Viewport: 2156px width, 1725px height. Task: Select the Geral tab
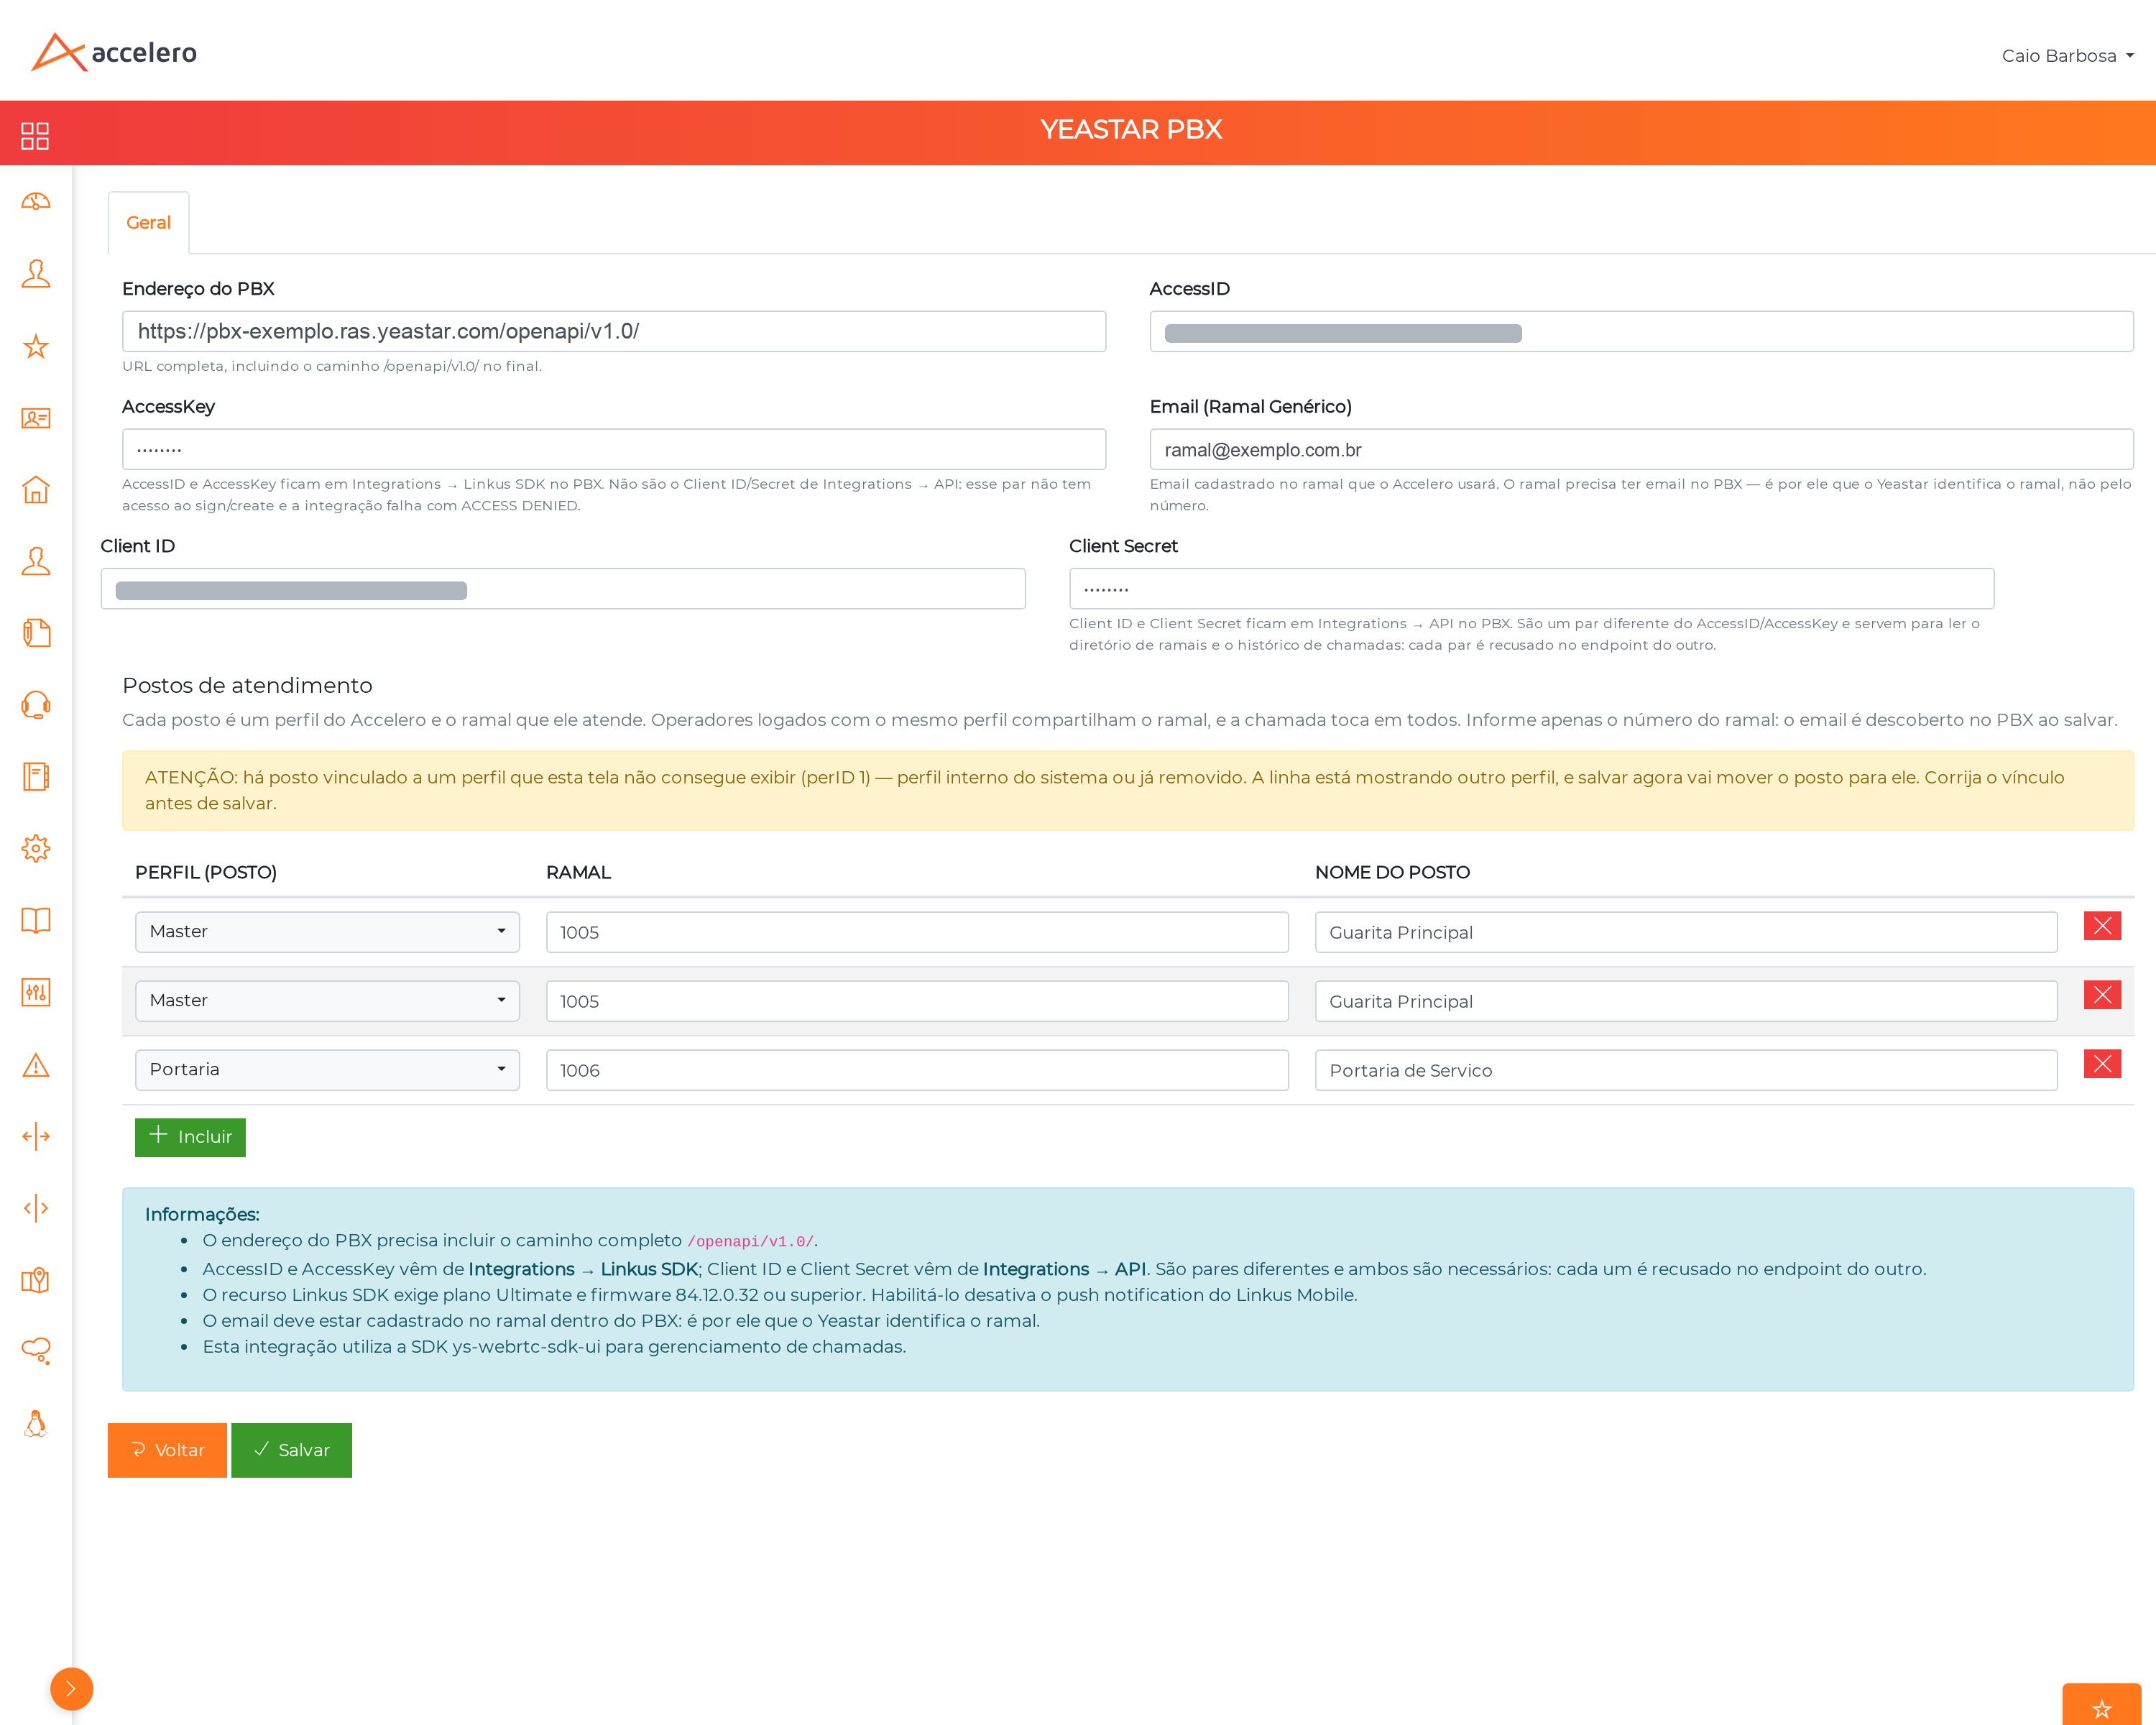(x=148, y=222)
